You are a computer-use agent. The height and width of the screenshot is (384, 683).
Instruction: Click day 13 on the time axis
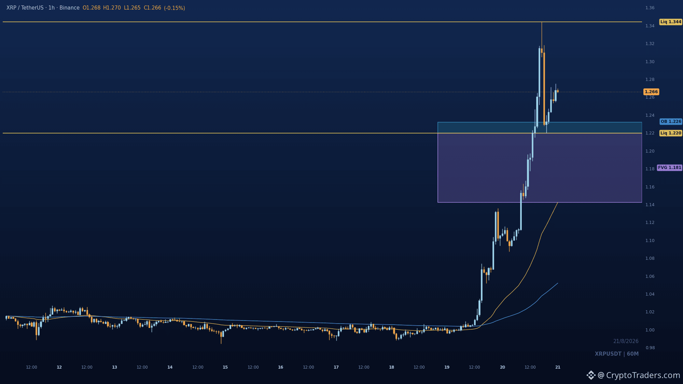pyautogui.click(x=115, y=367)
